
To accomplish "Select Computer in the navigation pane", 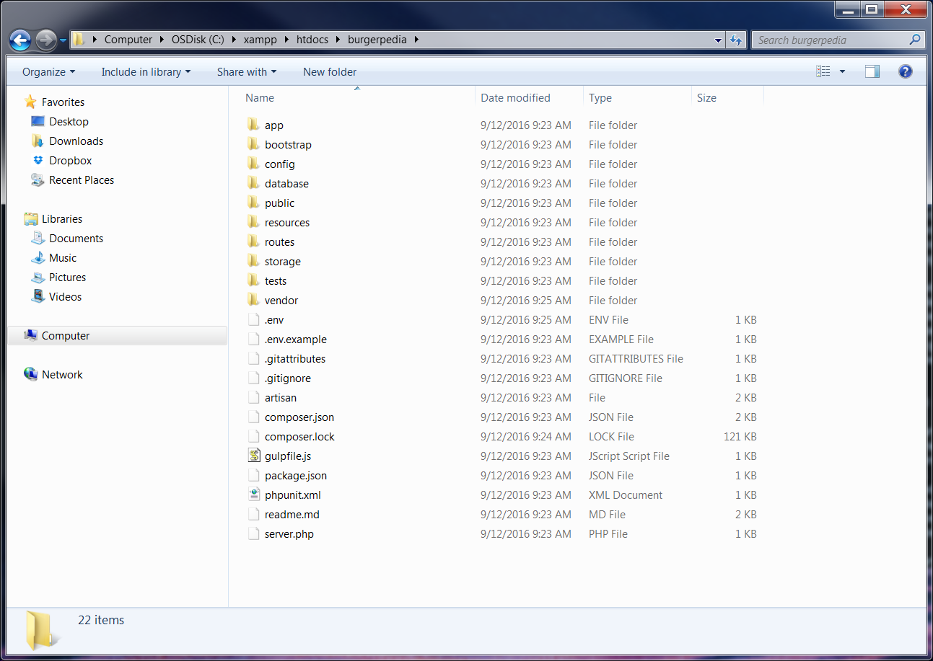I will (x=66, y=335).
